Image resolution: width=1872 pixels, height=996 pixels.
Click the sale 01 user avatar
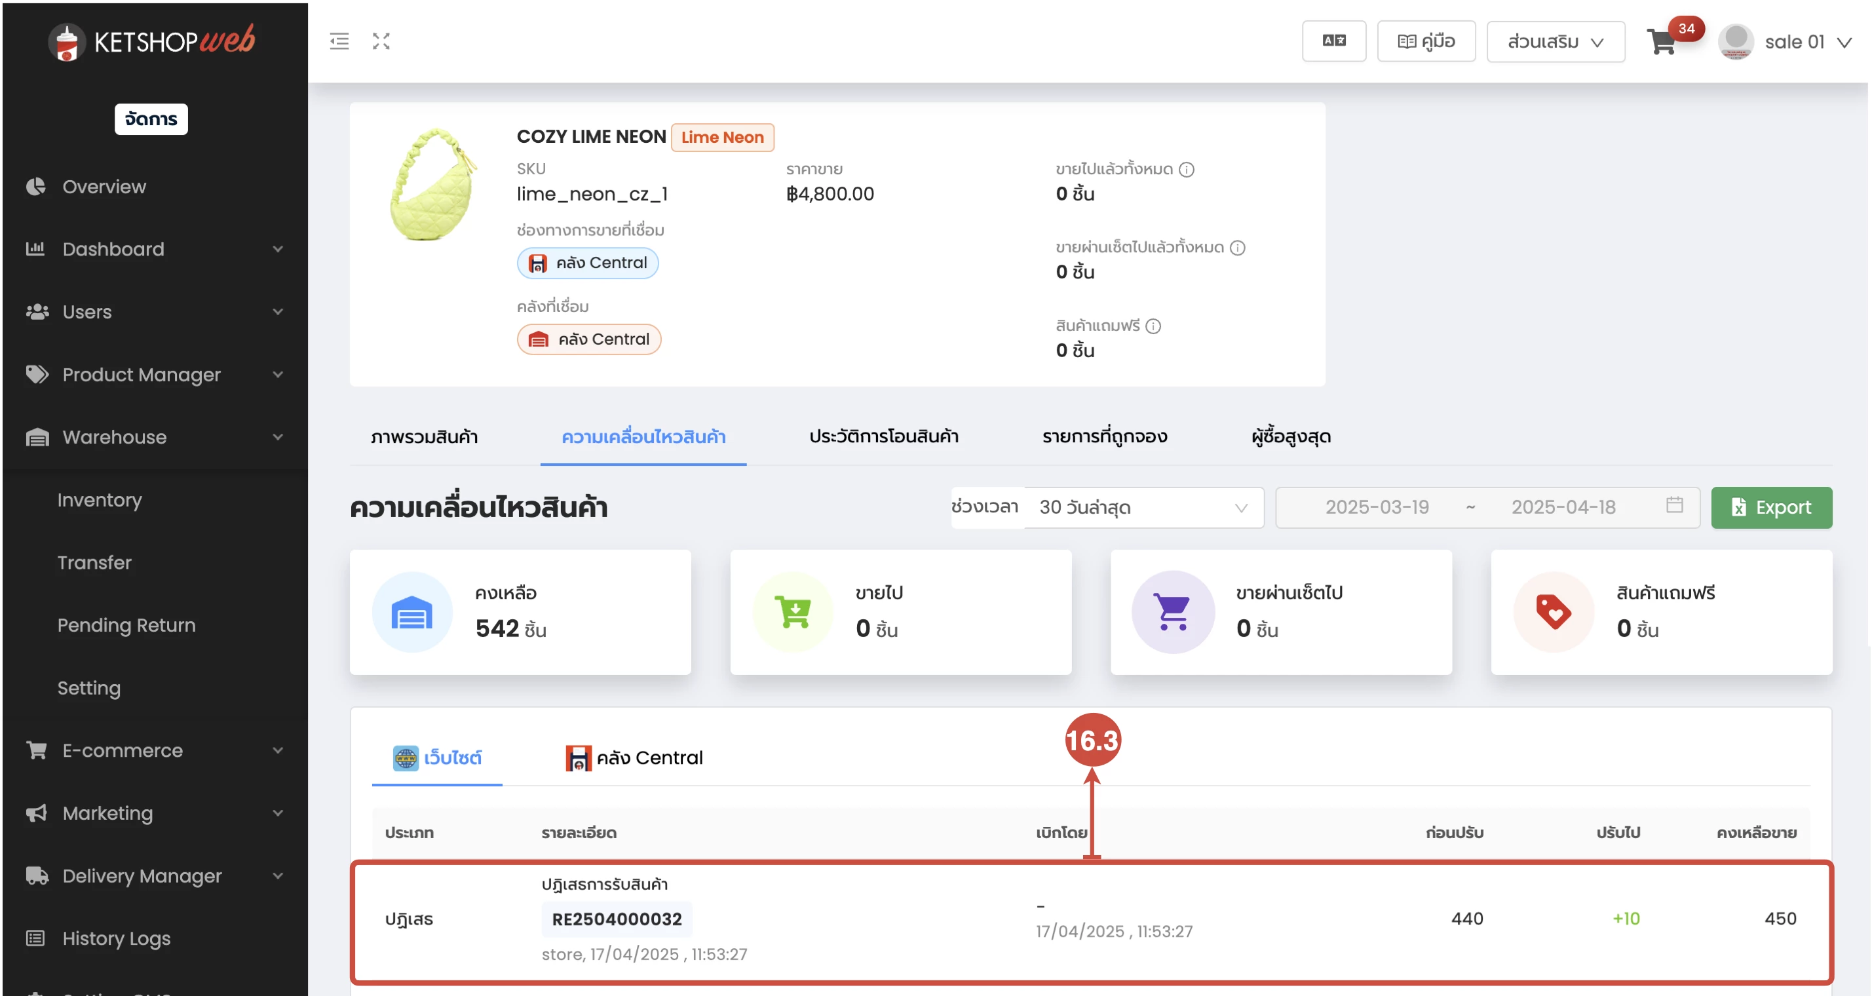click(x=1735, y=41)
